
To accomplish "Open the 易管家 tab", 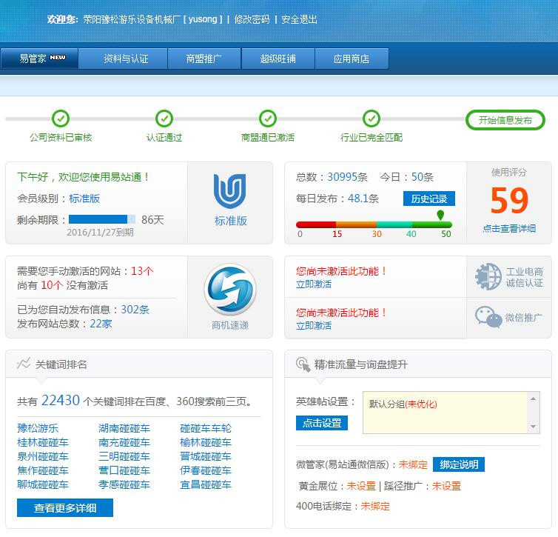I will [39, 59].
